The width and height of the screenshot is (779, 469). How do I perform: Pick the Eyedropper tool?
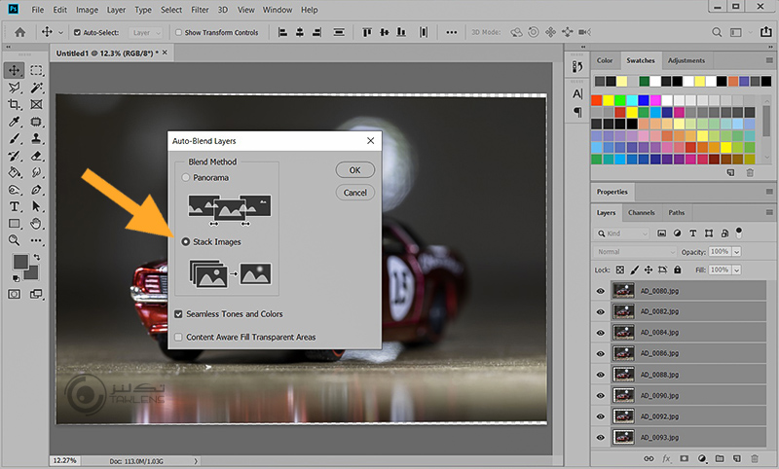pyautogui.click(x=15, y=122)
